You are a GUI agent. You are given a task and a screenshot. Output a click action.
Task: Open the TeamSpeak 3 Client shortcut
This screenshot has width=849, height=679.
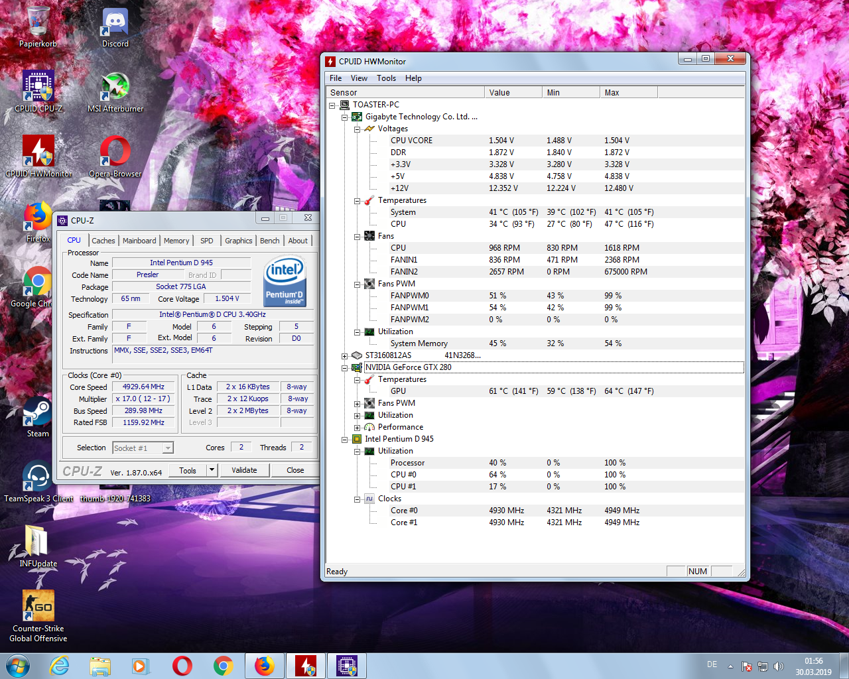38,482
